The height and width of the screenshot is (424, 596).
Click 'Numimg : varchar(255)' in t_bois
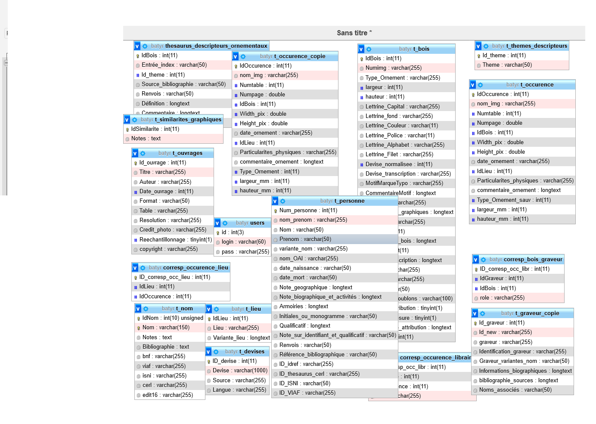point(407,68)
